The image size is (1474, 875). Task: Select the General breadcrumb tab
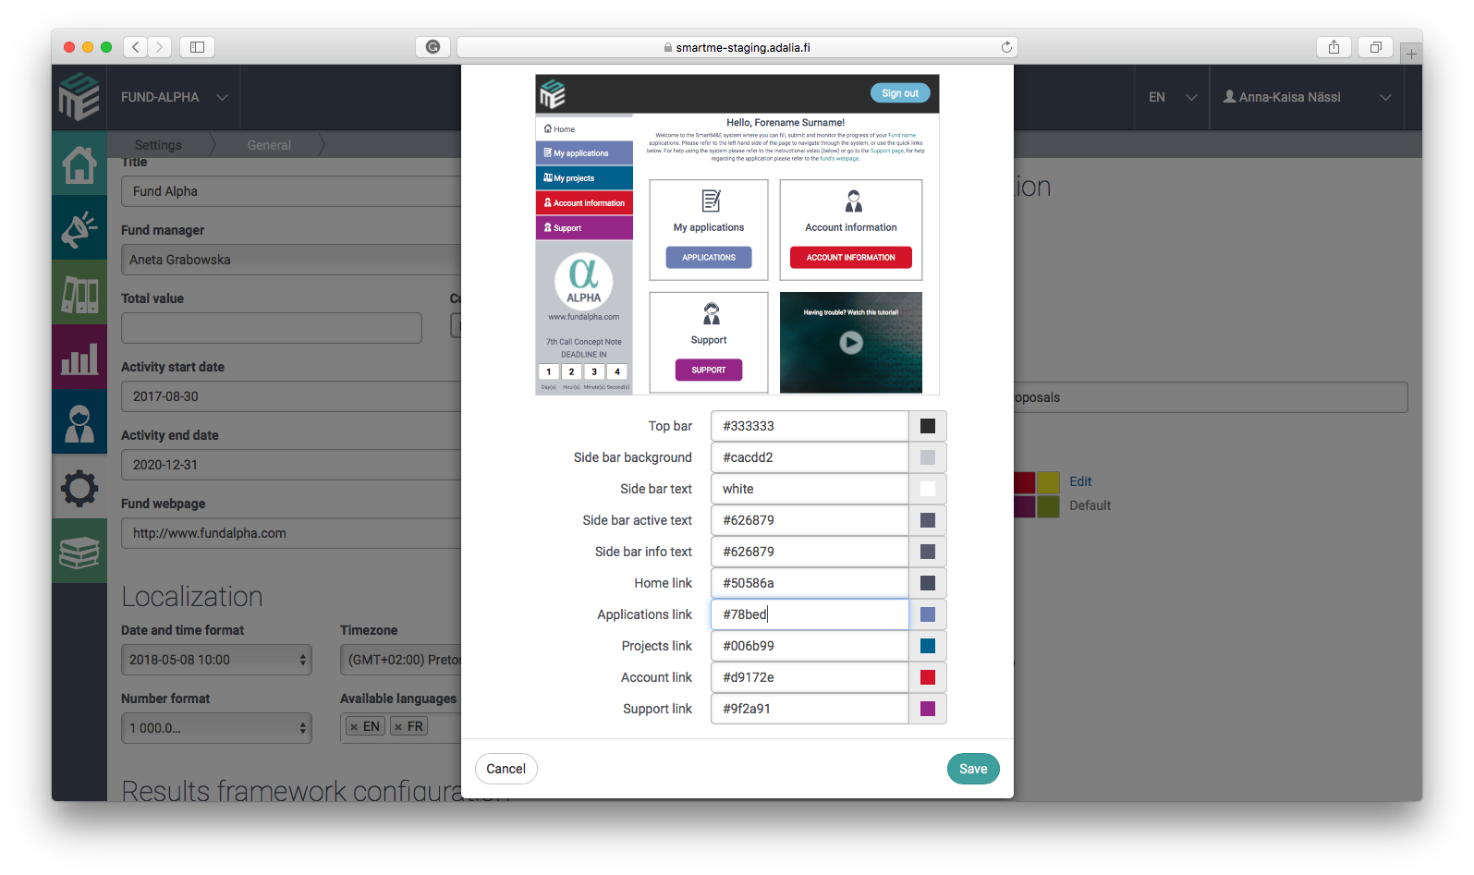269,145
